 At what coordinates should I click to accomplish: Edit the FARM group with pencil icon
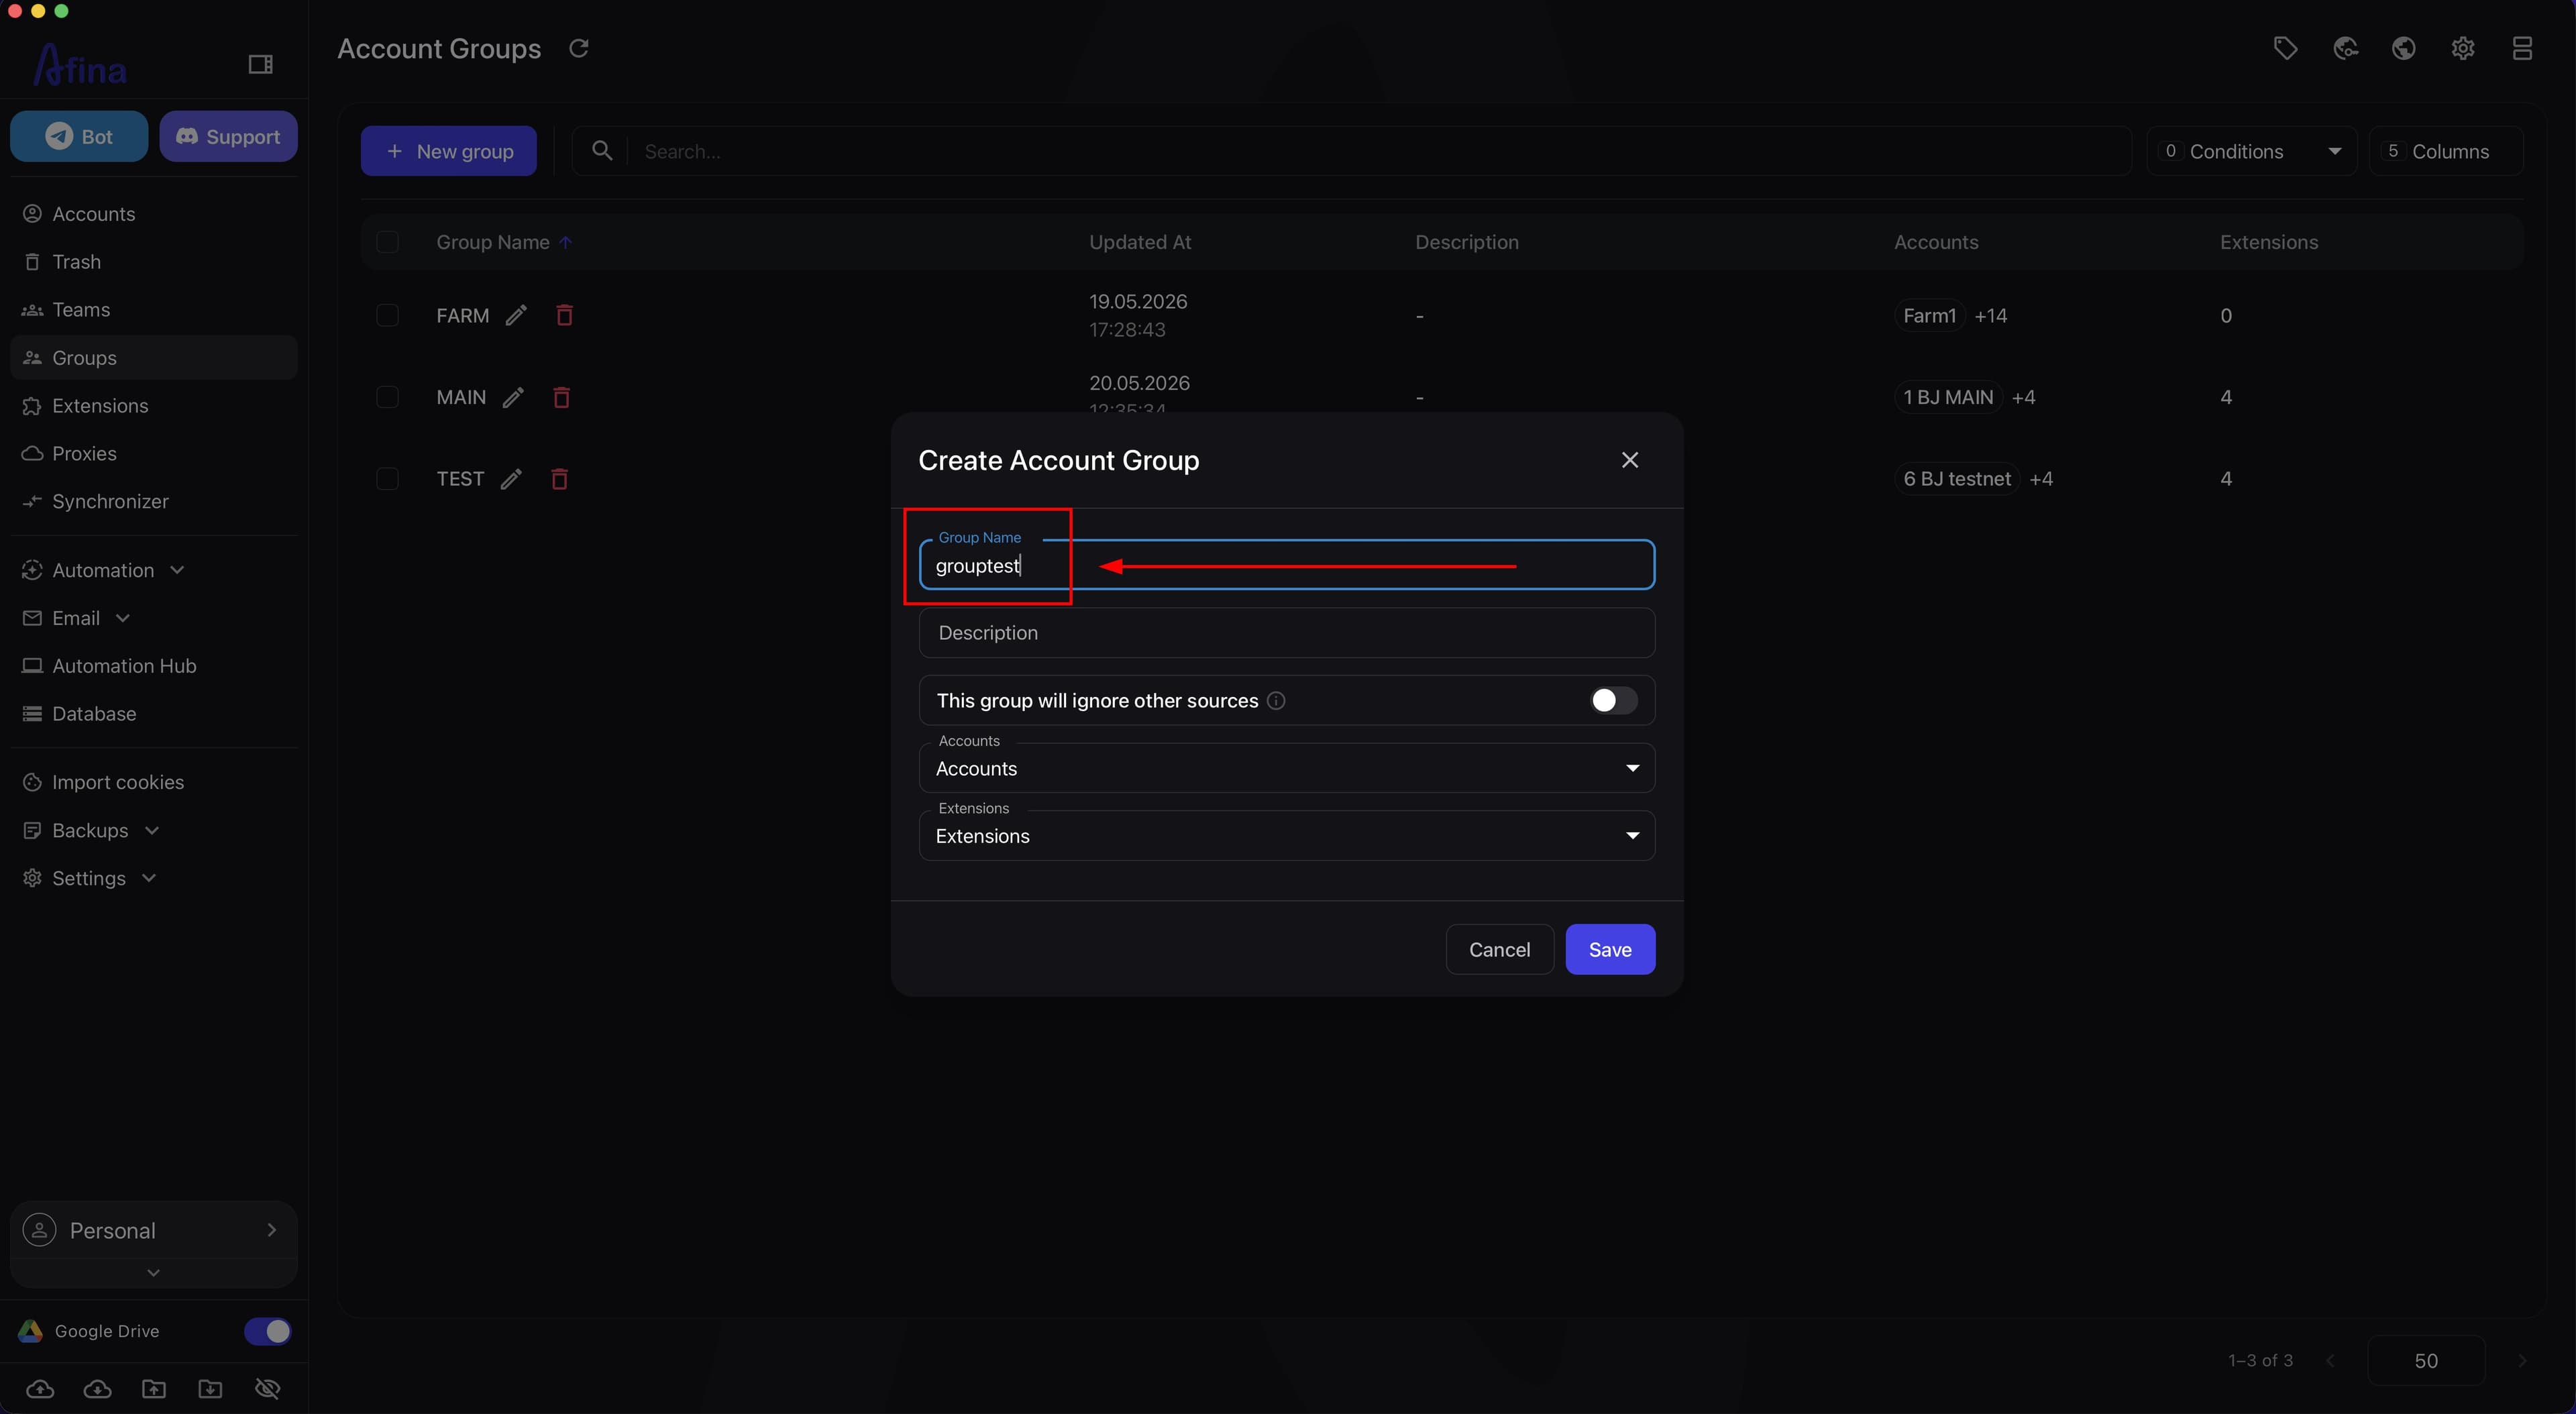pos(516,316)
